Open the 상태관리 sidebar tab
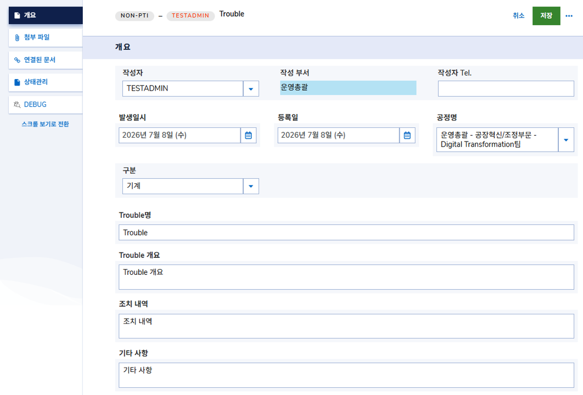This screenshot has width=583, height=395. tap(46, 82)
